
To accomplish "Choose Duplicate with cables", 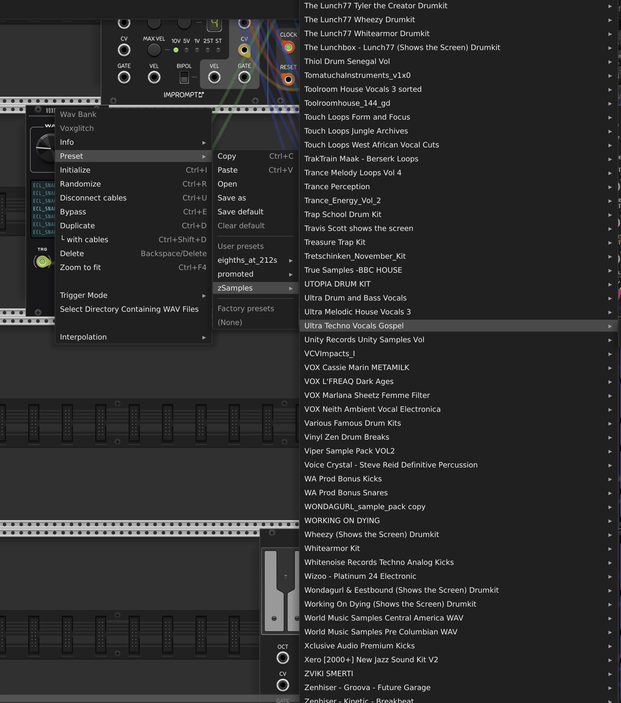I will click(x=133, y=240).
